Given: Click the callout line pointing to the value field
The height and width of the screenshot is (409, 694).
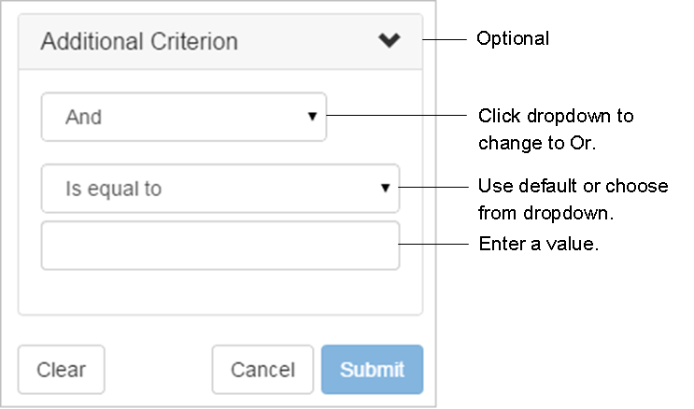Looking at the screenshot, I should [432, 244].
